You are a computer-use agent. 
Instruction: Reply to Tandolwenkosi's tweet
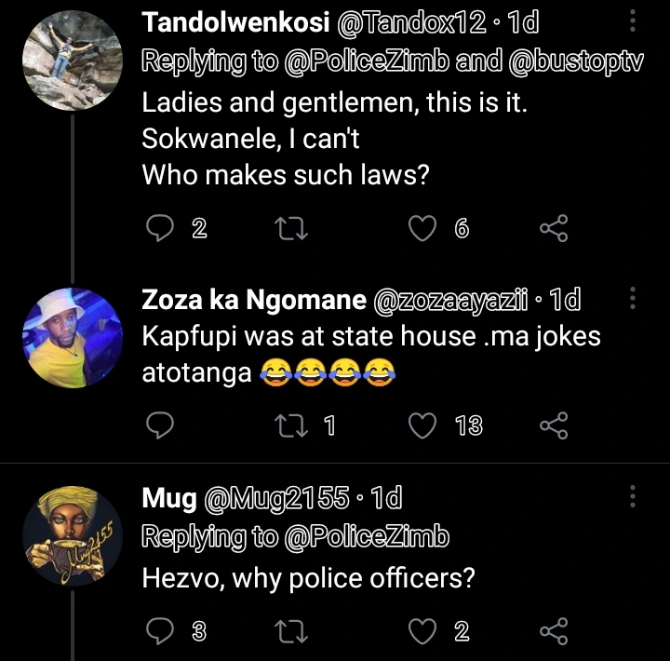click(162, 228)
